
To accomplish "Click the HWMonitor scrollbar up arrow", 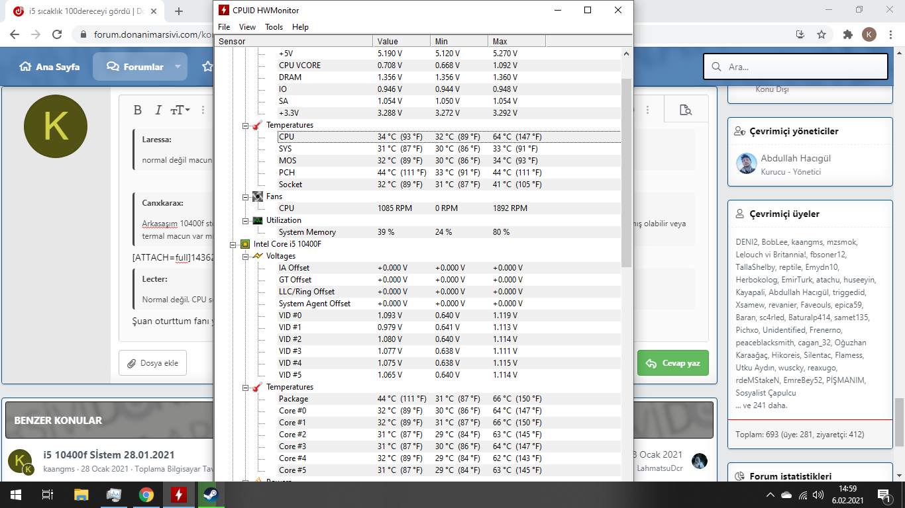I will coord(627,53).
